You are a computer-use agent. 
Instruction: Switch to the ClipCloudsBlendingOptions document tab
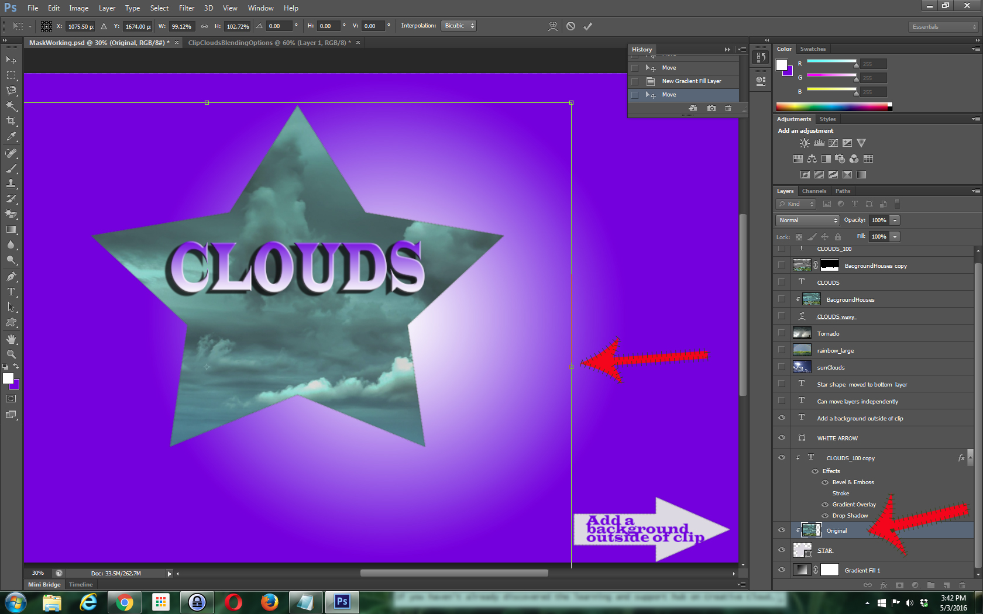coord(269,43)
